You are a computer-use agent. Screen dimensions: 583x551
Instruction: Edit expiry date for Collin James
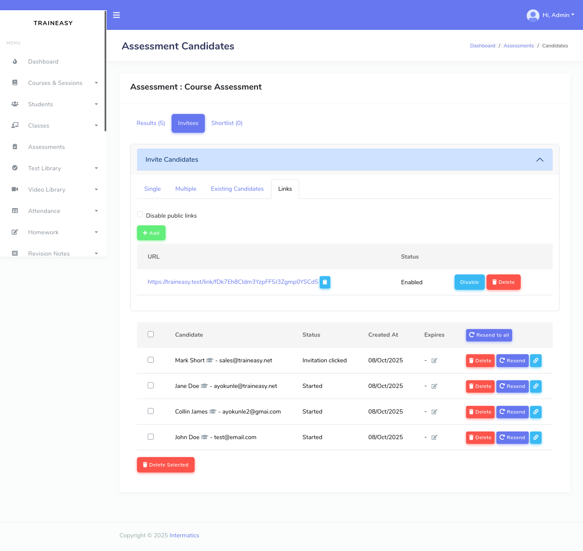[434, 412]
